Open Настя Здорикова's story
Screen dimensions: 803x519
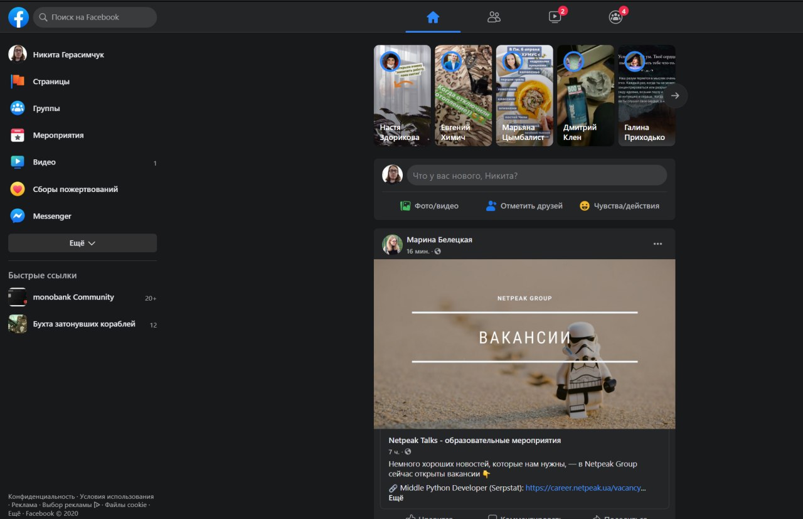pos(402,95)
